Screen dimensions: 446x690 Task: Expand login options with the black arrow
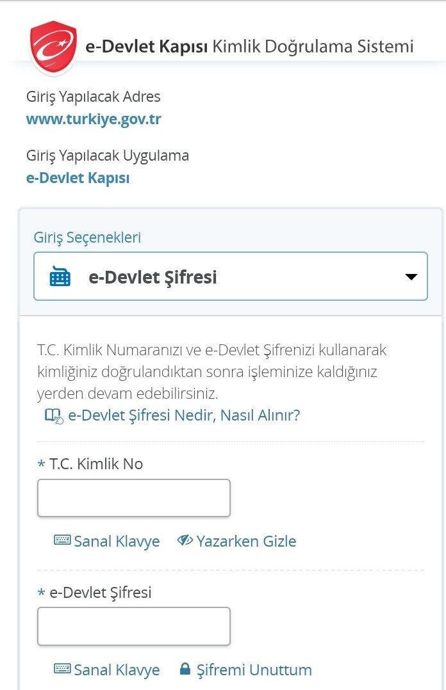[x=411, y=277]
